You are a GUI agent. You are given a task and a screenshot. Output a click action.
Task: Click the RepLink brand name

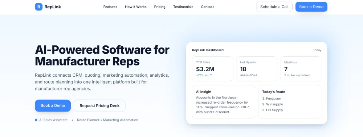[53, 7]
